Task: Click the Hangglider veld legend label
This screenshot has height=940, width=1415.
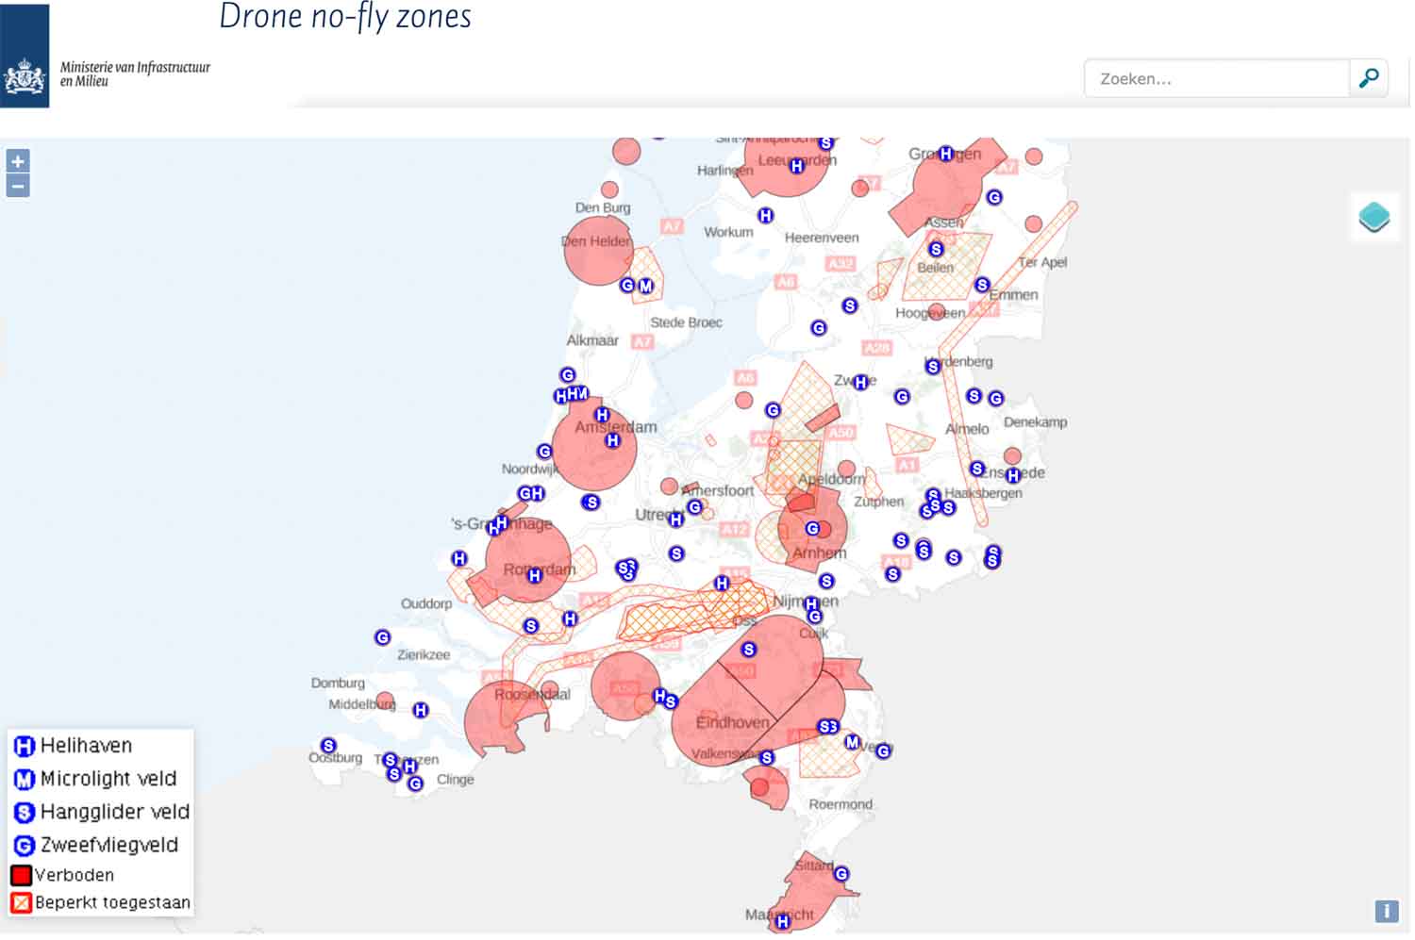Action: (115, 812)
